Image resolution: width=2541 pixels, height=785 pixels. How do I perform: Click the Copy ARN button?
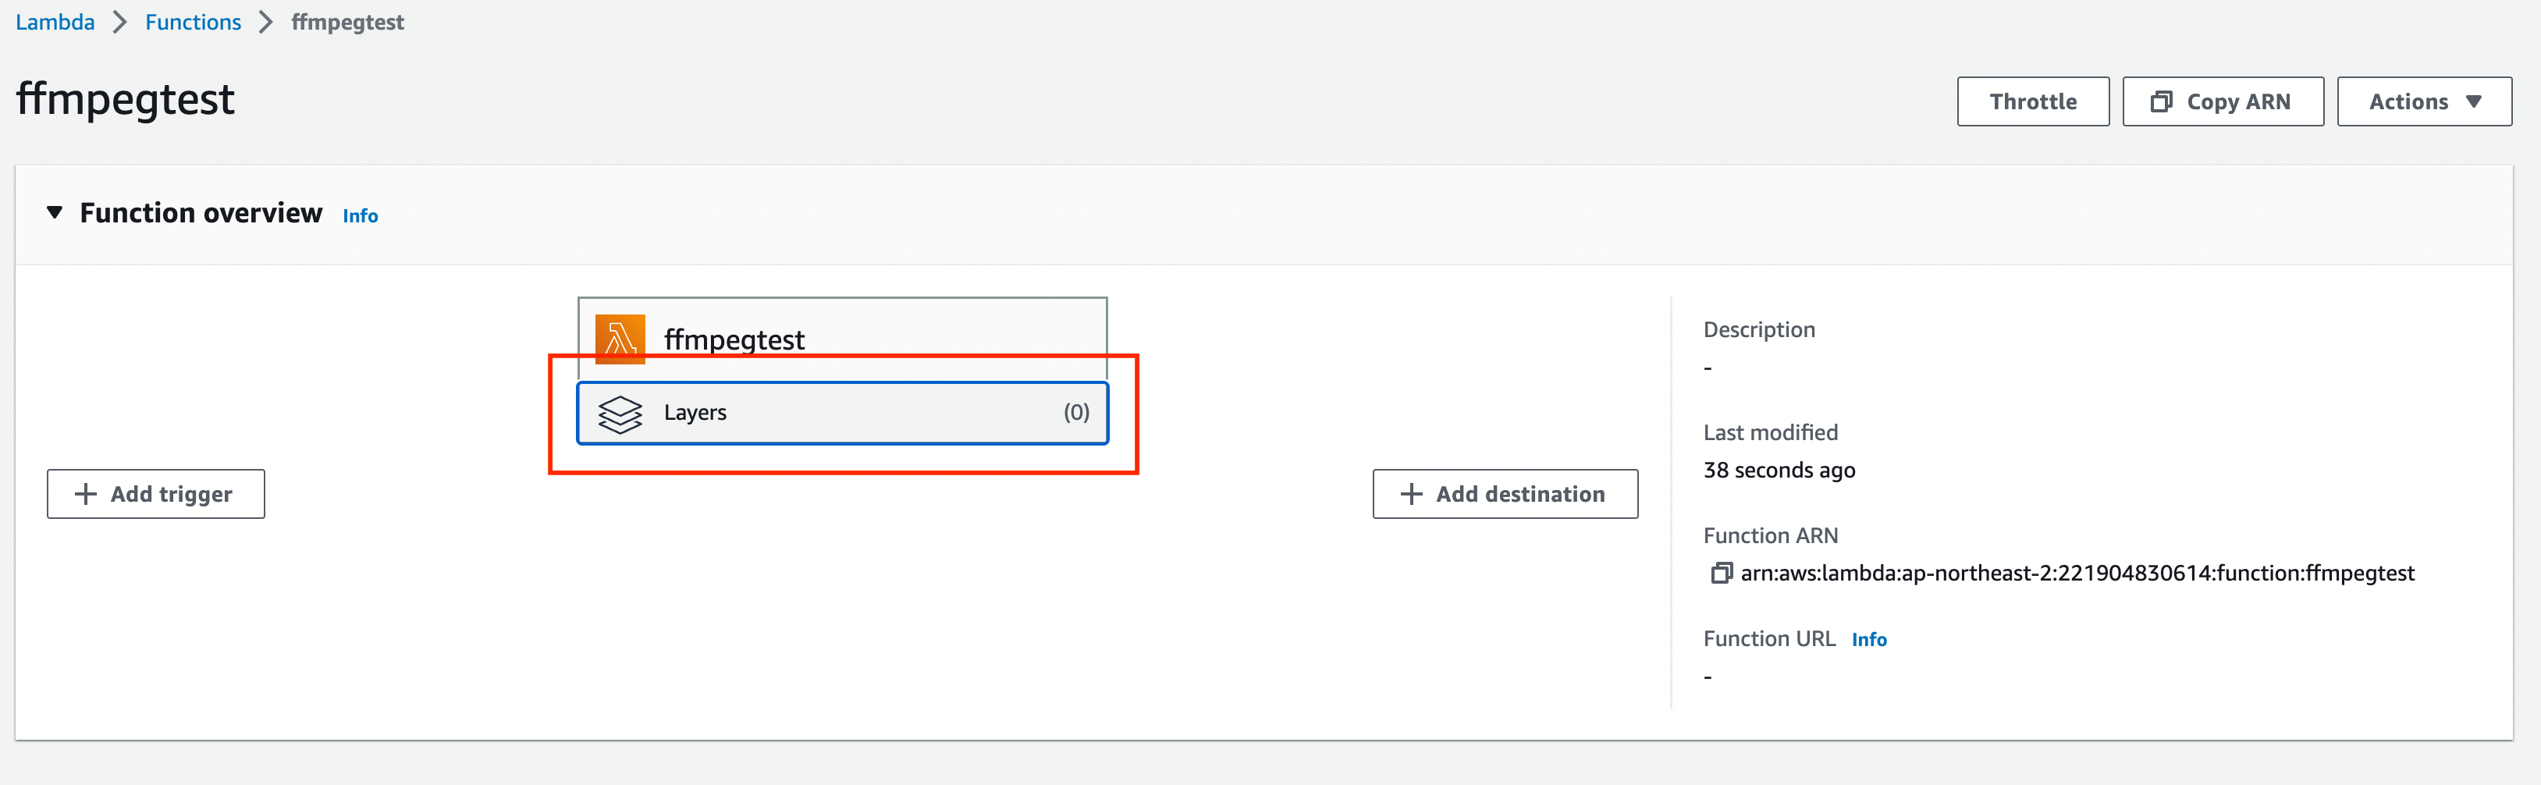tap(2223, 101)
